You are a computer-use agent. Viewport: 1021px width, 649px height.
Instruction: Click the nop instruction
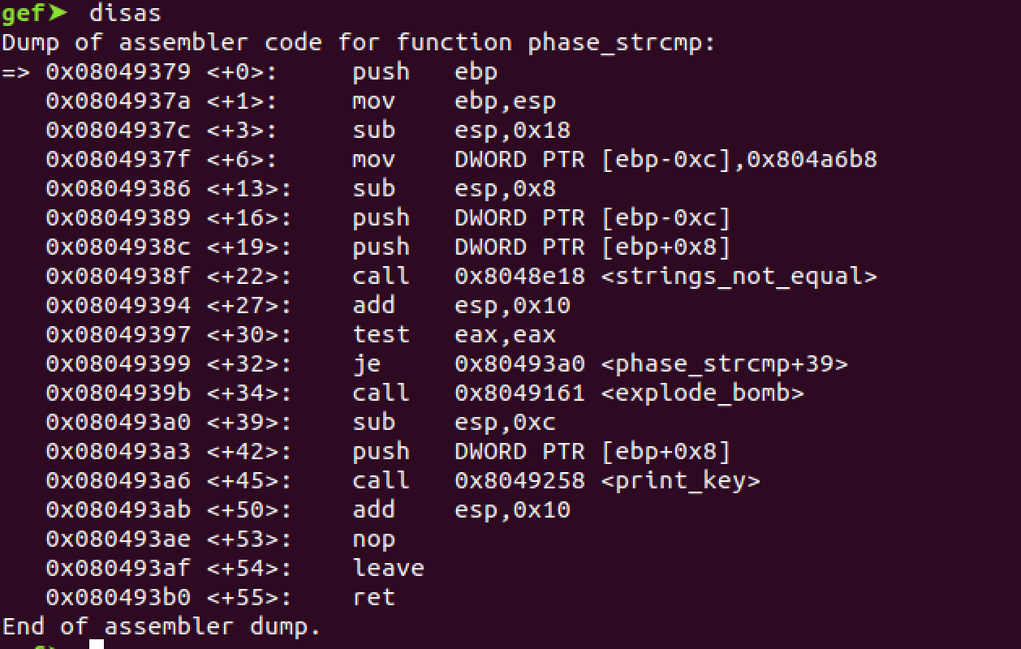click(x=374, y=539)
